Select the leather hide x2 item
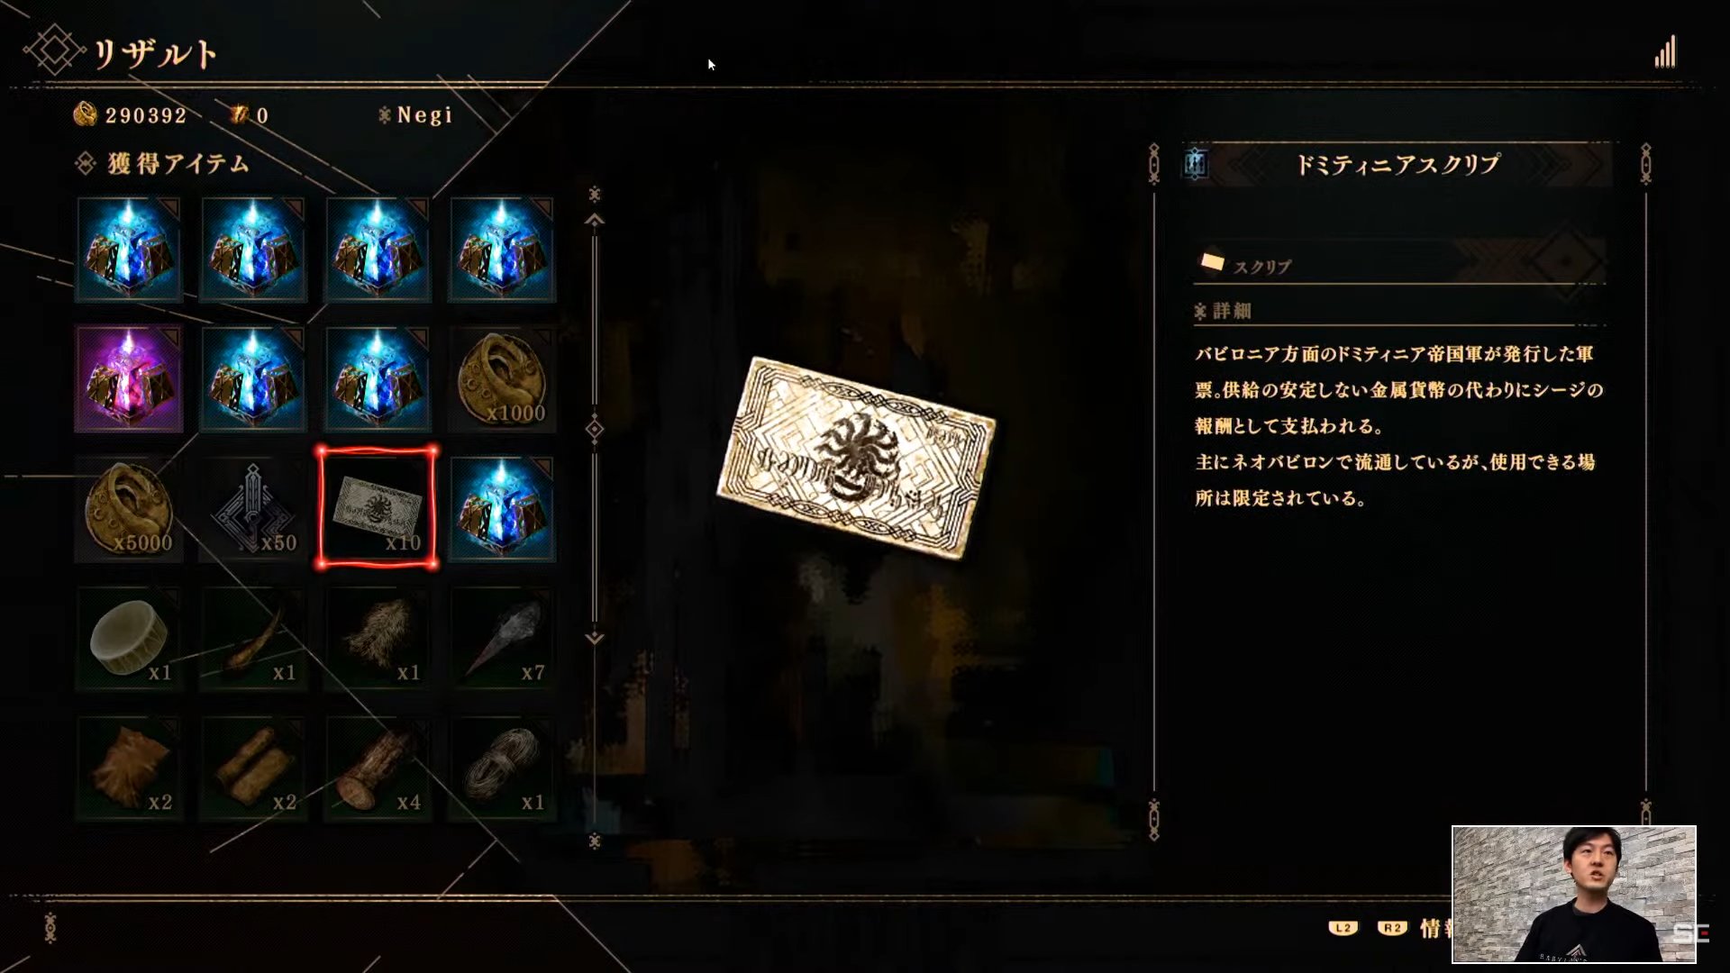This screenshot has width=1730, height=973. coord(129,768)
